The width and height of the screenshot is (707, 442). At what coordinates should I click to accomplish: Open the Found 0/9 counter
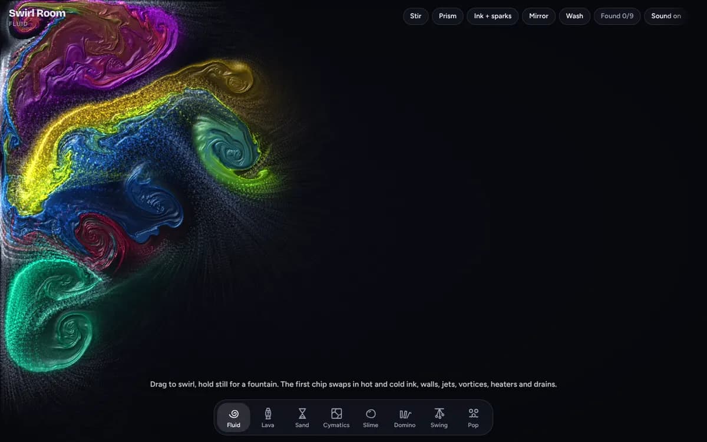pos(617,16)
